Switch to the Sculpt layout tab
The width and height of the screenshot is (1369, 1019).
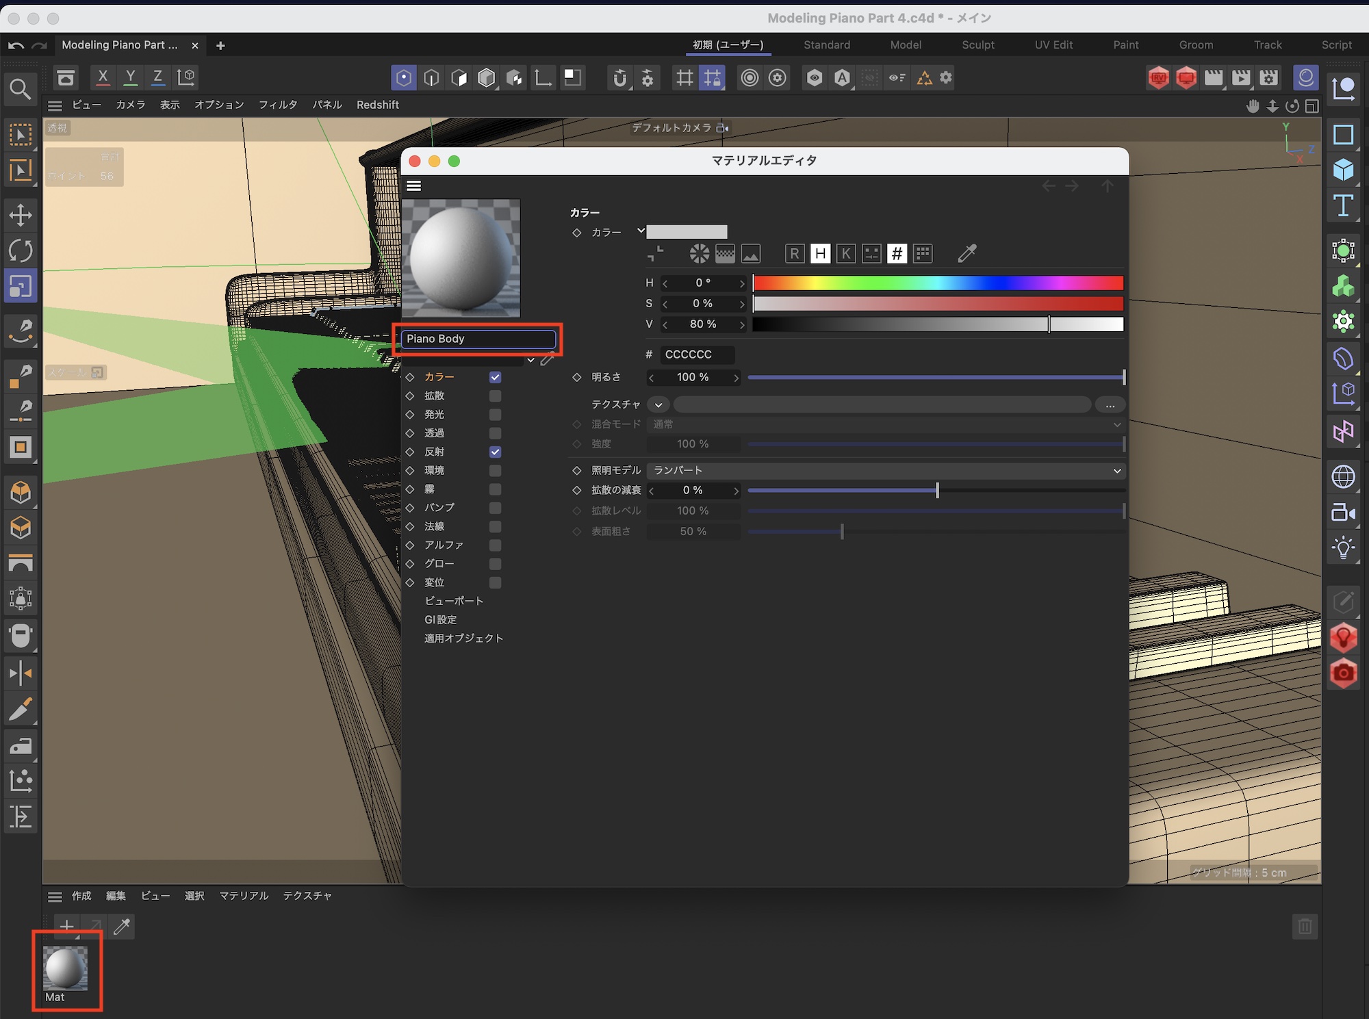[x=977, y=45]
